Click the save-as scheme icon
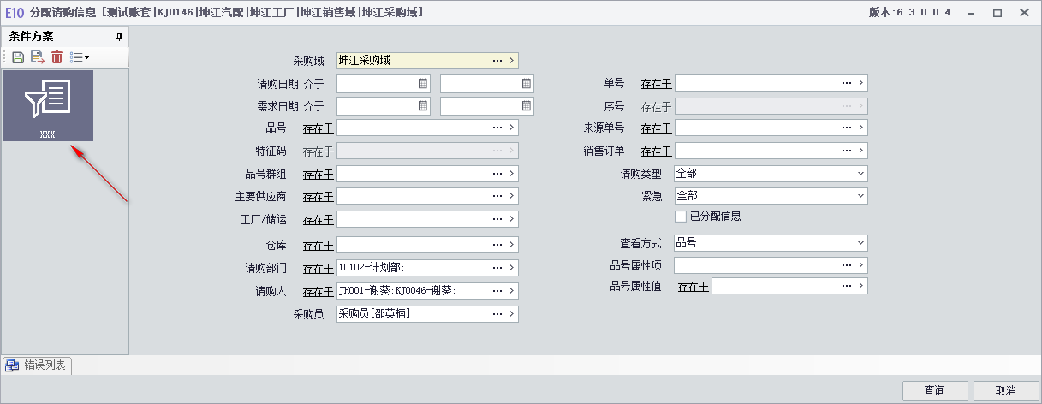 click(37, 57)
